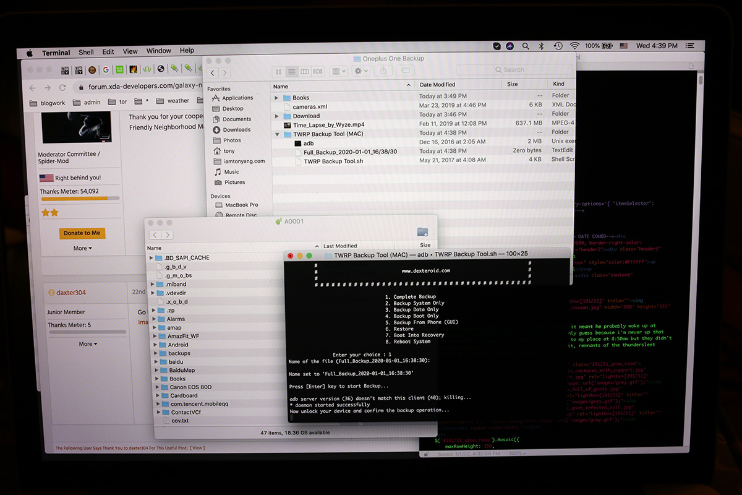Reload the page in the browser

pos(62,87)
